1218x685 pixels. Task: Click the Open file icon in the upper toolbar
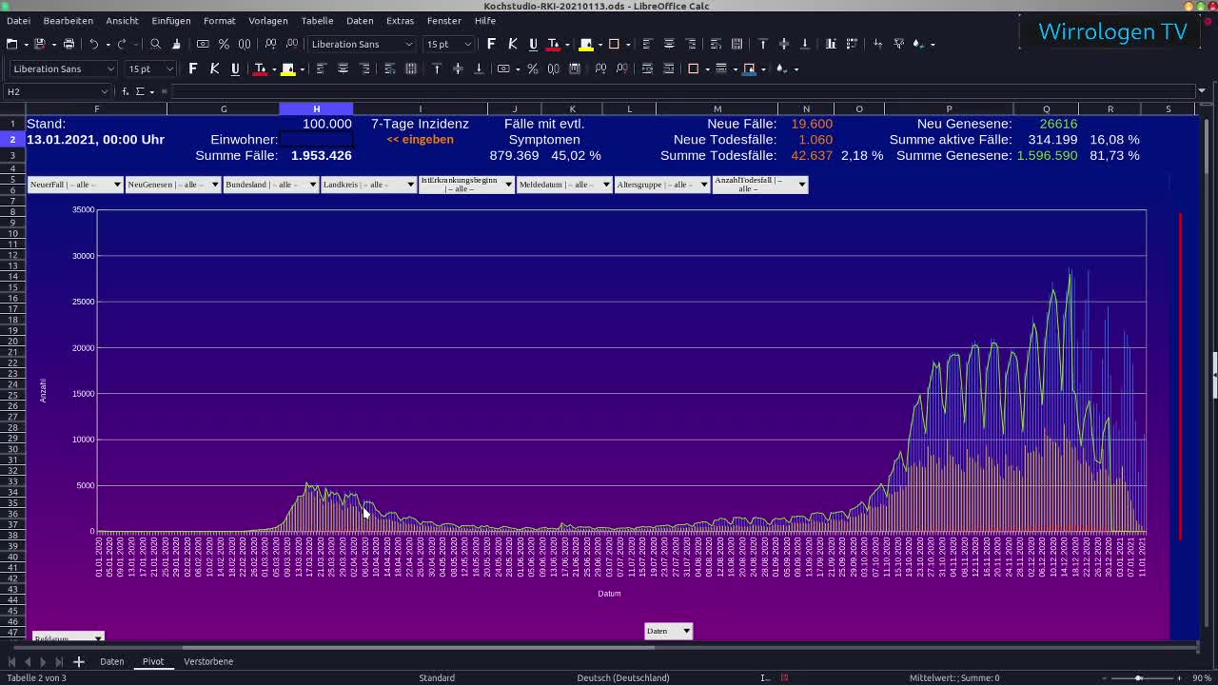click(x=11, y=44)
